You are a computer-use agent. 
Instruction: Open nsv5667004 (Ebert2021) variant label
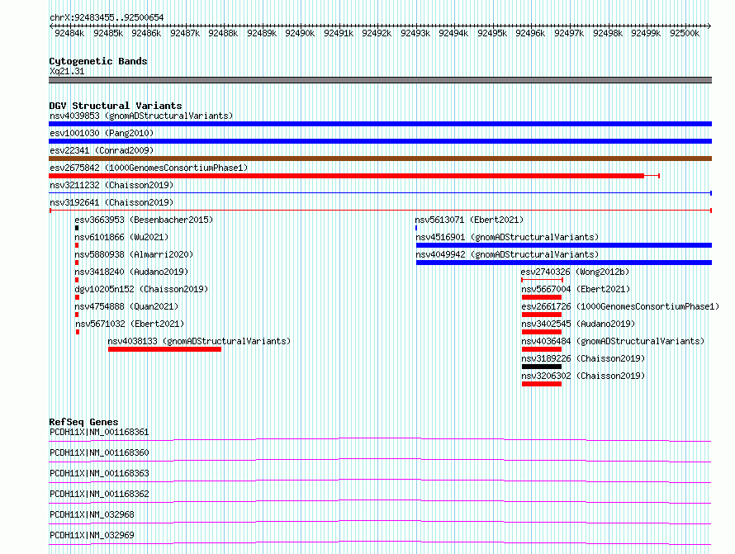coord(576,289)
